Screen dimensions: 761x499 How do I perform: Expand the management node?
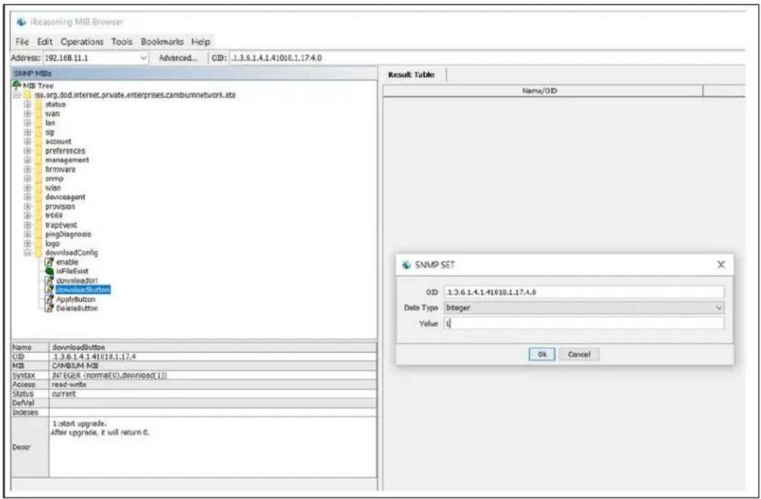28,160
